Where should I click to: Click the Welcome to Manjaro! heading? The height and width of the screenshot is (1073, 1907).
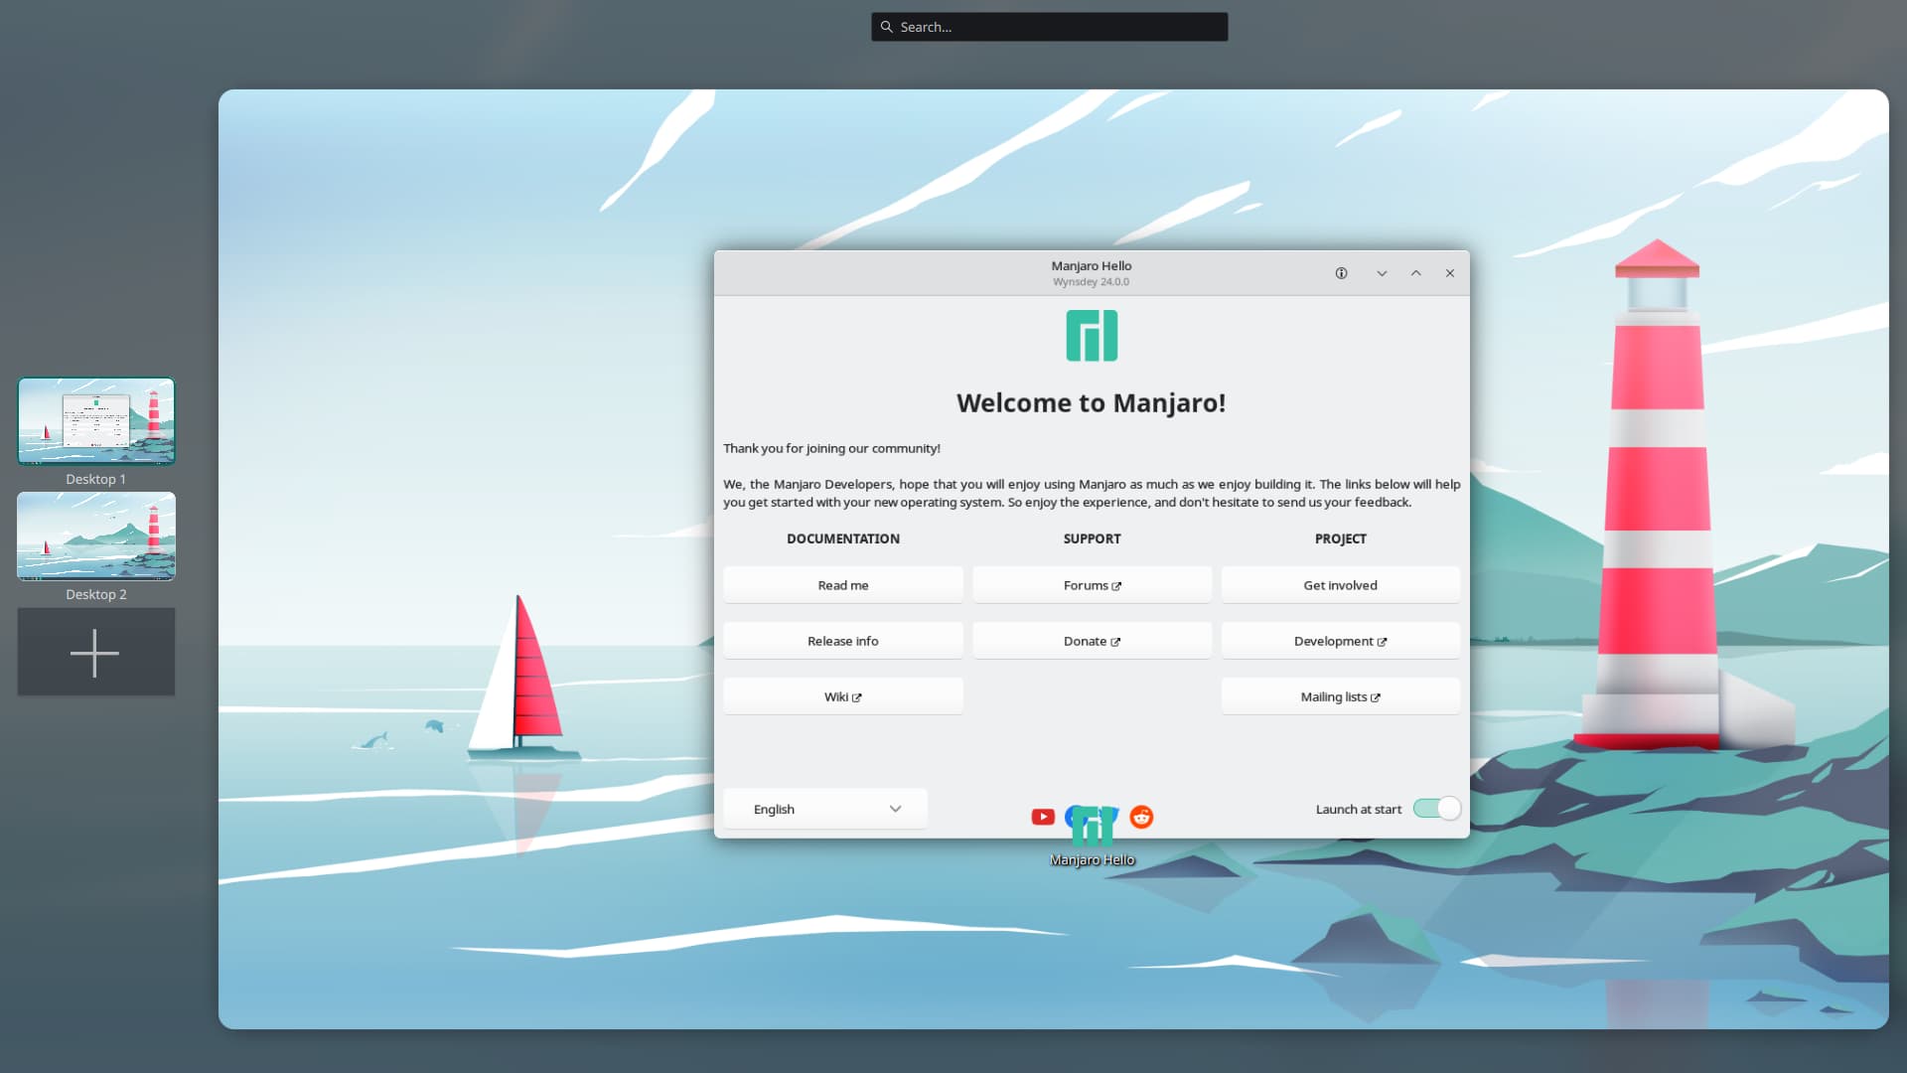click(x=1092, y=402)
